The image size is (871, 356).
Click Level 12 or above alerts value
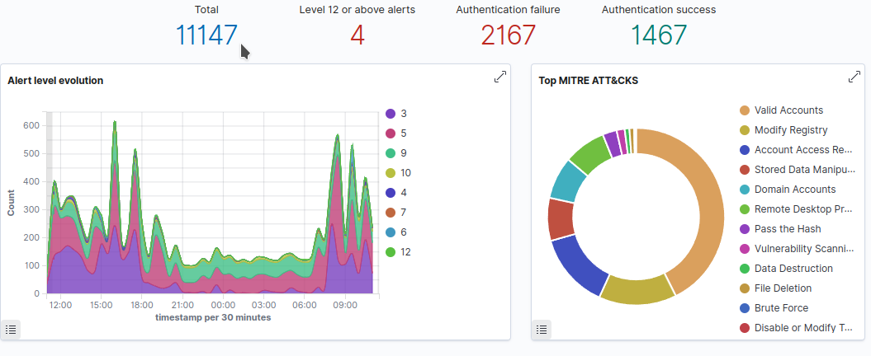357,35
